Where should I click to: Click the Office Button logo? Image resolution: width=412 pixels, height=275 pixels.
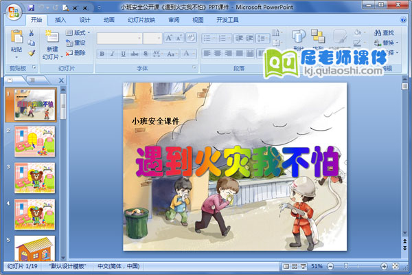tap(14, 12)
